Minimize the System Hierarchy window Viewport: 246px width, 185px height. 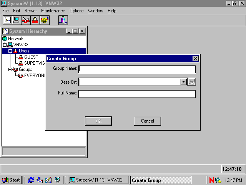[69, 31]
